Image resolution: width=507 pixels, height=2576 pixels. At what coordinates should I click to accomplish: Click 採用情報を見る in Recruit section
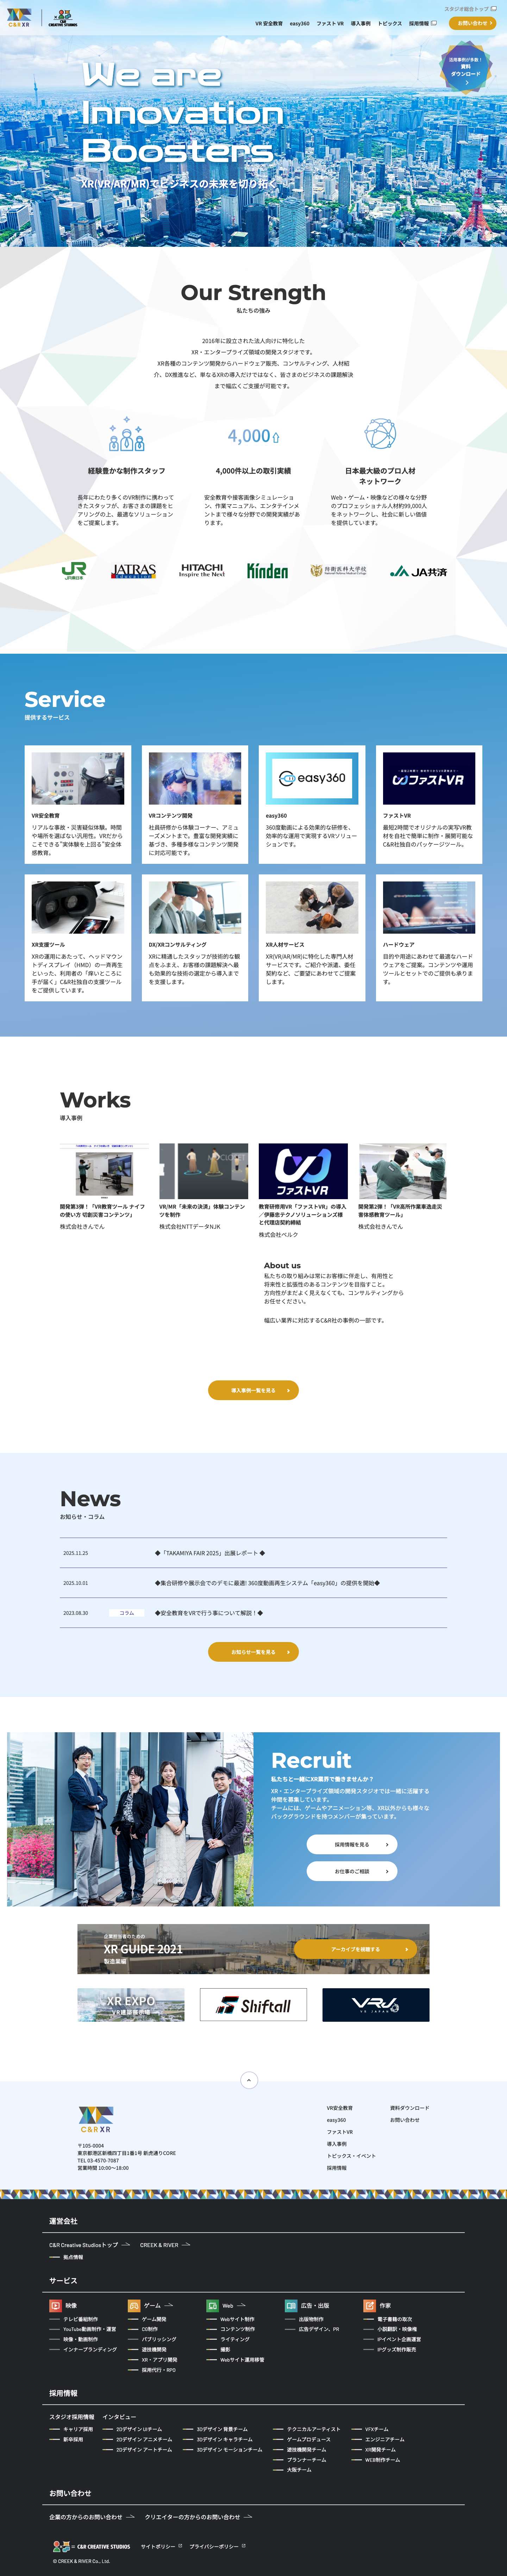click(351, 1844)
